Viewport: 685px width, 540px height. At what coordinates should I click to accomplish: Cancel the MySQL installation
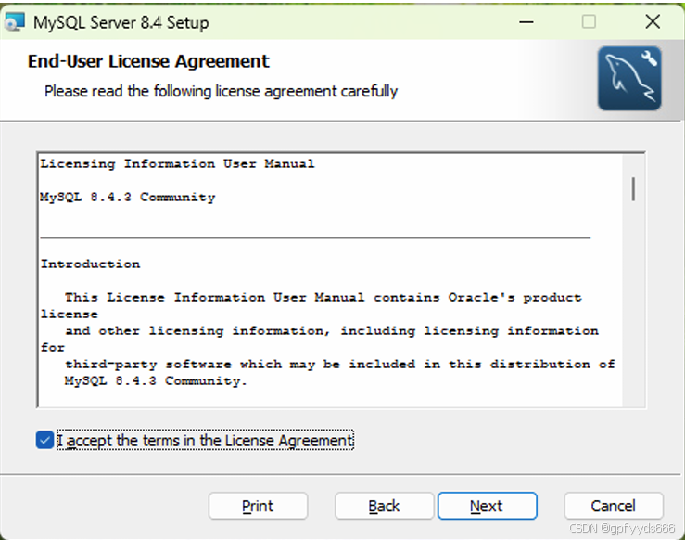point(614,506)
